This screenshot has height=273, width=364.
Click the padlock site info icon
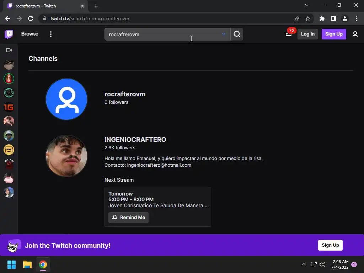tap(45, 18)
